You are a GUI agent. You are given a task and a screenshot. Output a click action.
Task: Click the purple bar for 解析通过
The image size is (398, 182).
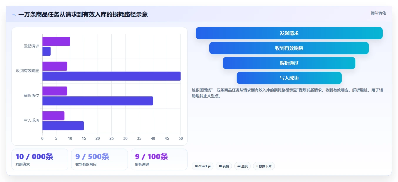coord(55,91)
